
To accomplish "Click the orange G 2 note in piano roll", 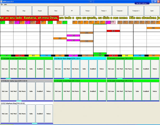I will point(60,38).
